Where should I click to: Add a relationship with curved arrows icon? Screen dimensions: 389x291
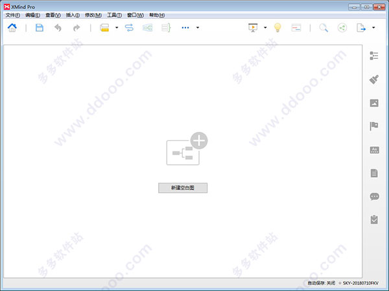click(129, 28)
